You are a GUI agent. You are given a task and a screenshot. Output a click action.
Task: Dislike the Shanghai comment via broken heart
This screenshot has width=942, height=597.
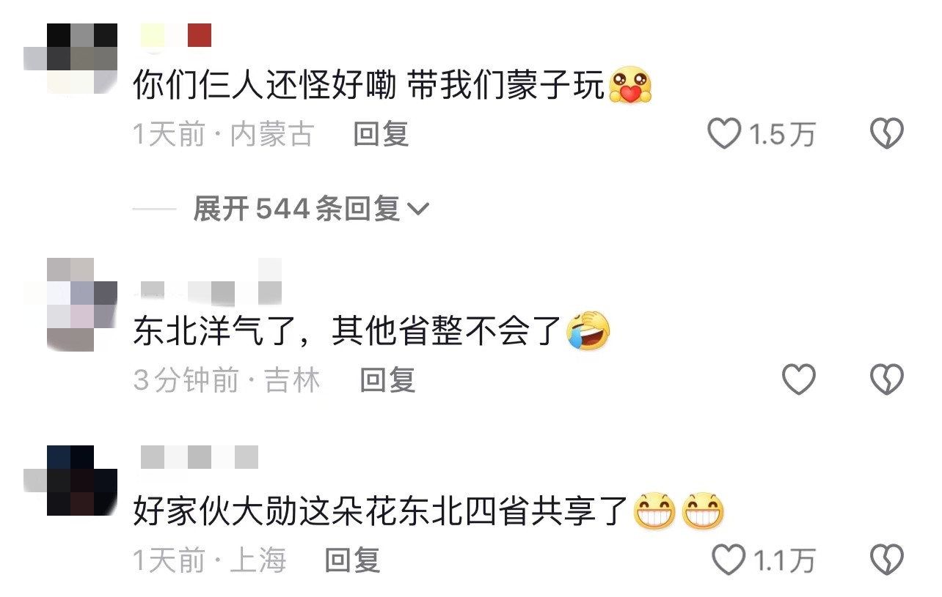(x=886, y=561)
